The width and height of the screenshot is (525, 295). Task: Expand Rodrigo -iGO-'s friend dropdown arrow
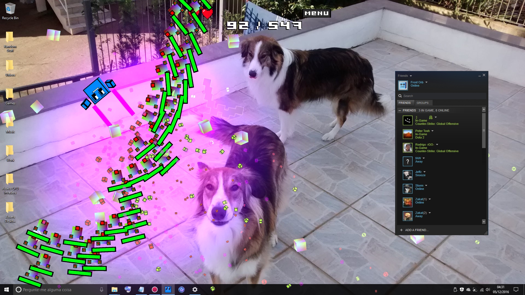click(437, 144)
